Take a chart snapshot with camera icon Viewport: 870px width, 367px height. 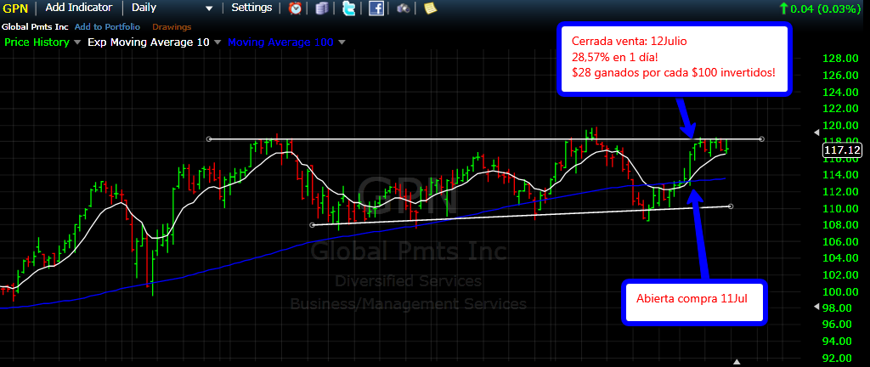tap(403, 8)
